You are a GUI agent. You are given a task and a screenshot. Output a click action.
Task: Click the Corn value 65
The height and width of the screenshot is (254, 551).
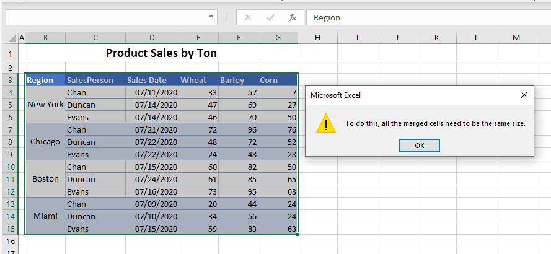click(x=278, y=179)
